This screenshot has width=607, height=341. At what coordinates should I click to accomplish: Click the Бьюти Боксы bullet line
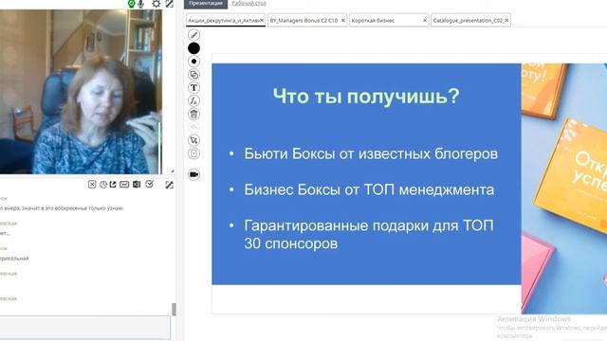[371, 153]
